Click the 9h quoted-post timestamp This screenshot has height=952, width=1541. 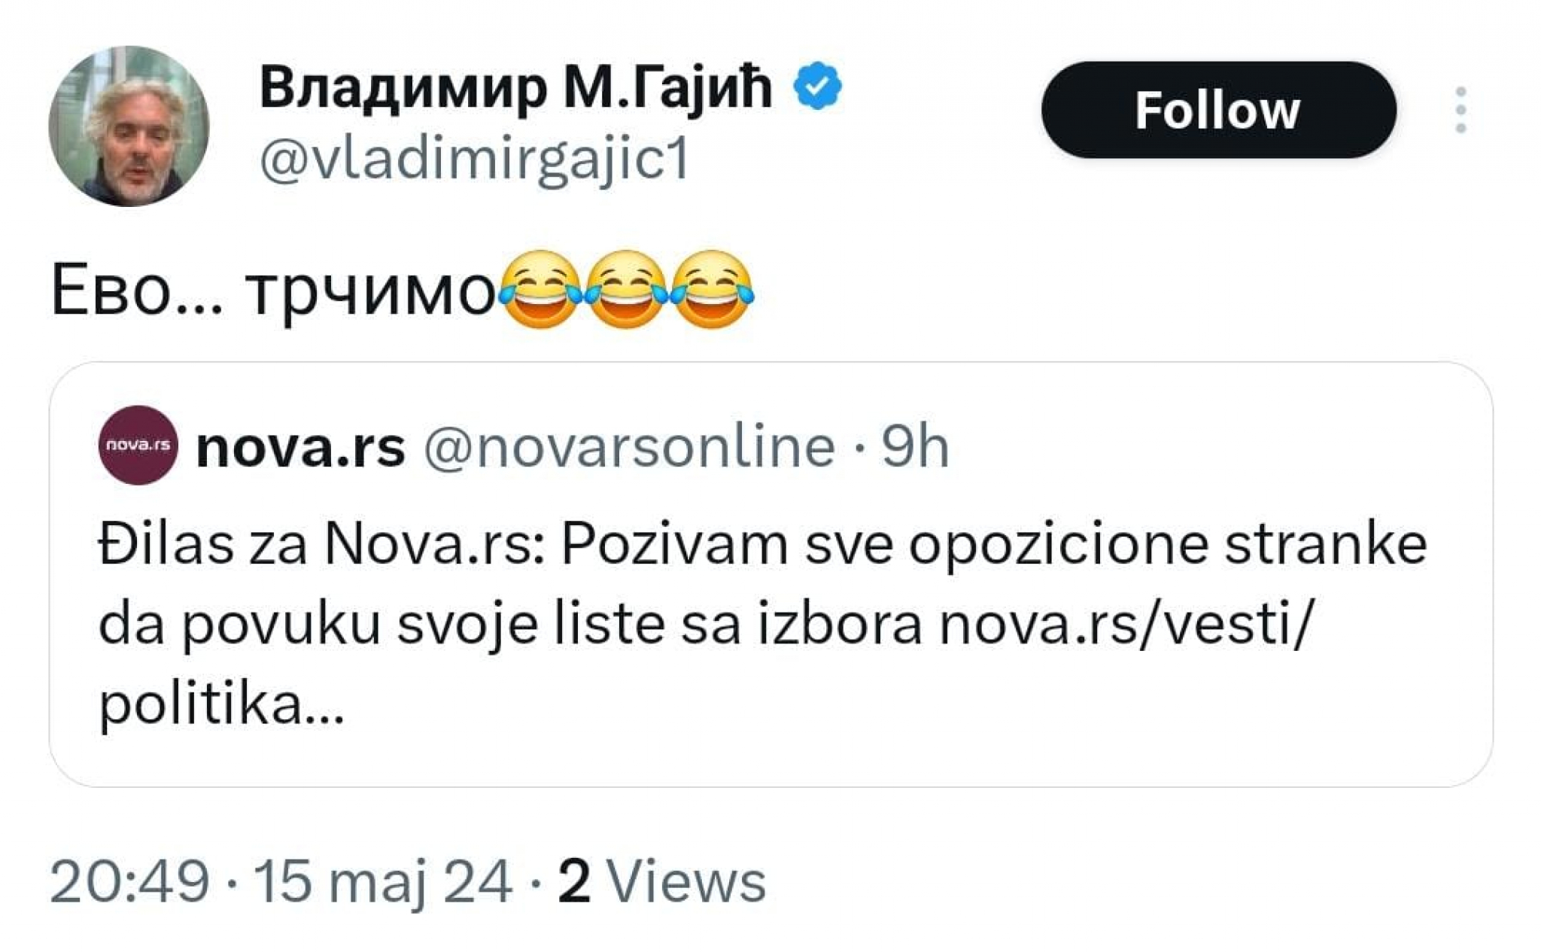(915, 447)
